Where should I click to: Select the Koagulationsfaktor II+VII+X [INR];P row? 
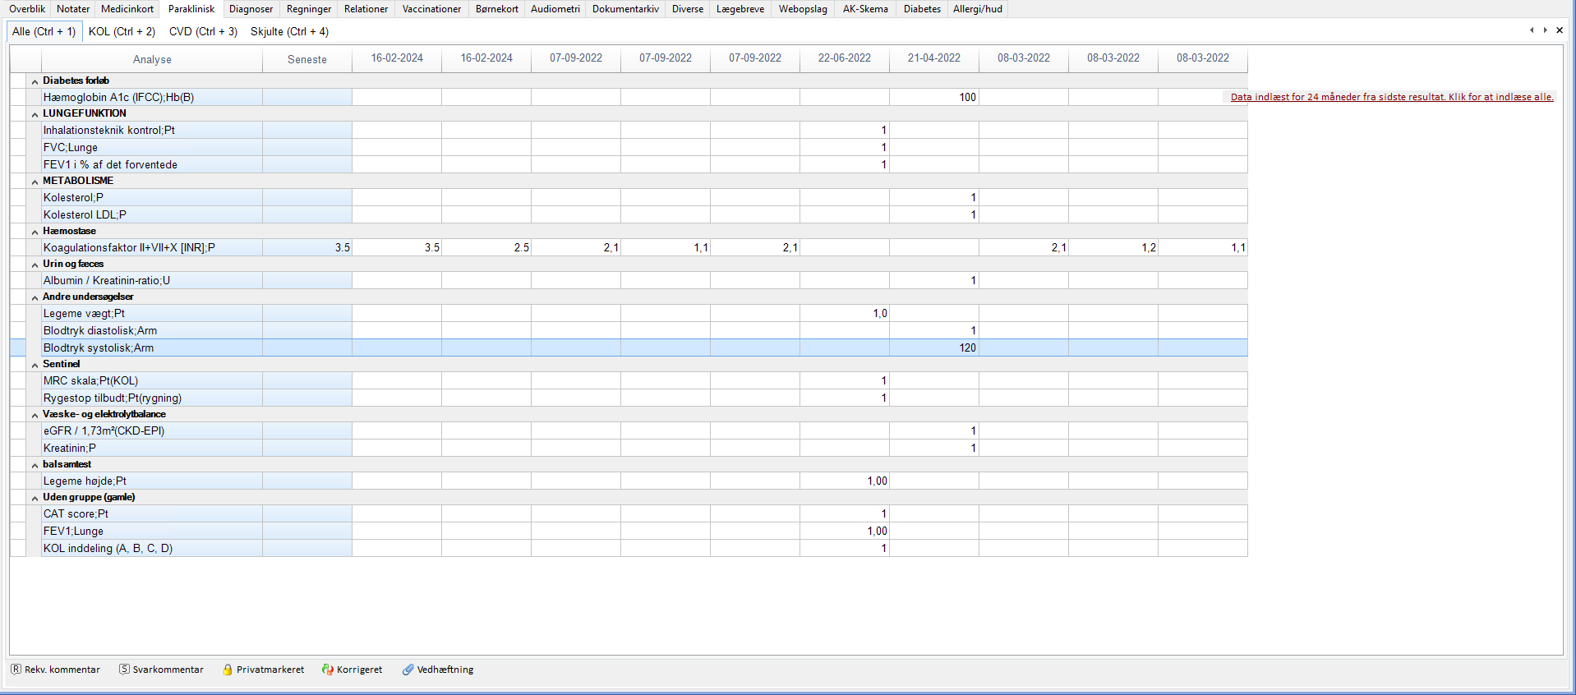click(629, 247)
